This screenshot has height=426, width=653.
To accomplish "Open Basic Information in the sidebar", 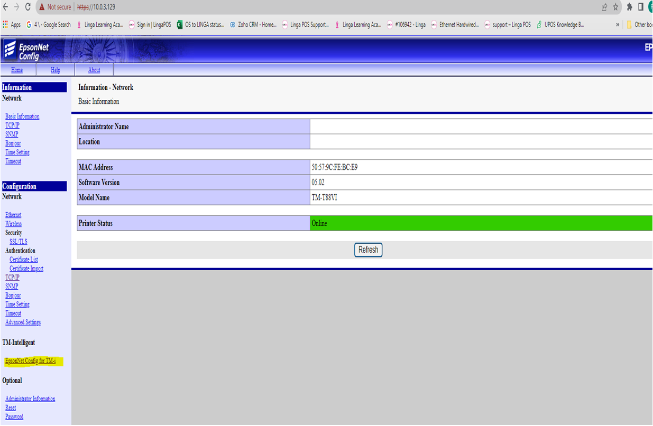I will [x=22, y=117].
